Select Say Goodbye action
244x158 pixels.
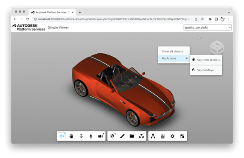pos(206,70)
